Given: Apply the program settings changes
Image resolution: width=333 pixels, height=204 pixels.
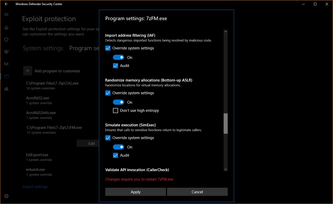Looking at the screenshot, I should point(136,192).
